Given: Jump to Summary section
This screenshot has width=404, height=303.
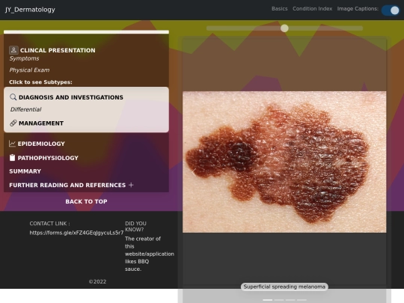Looking at the screenshot, I should (25, 171).
